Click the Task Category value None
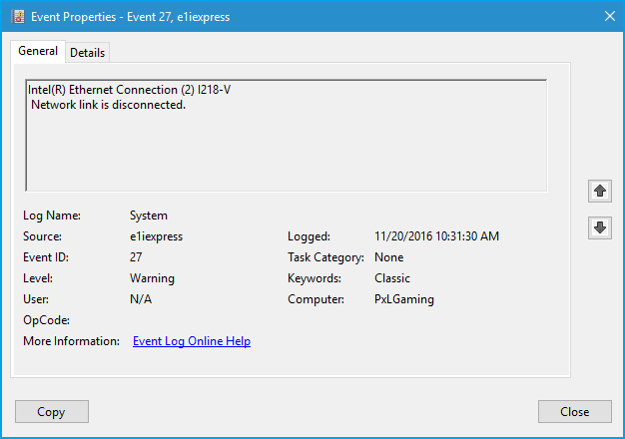 coord(388,257)
